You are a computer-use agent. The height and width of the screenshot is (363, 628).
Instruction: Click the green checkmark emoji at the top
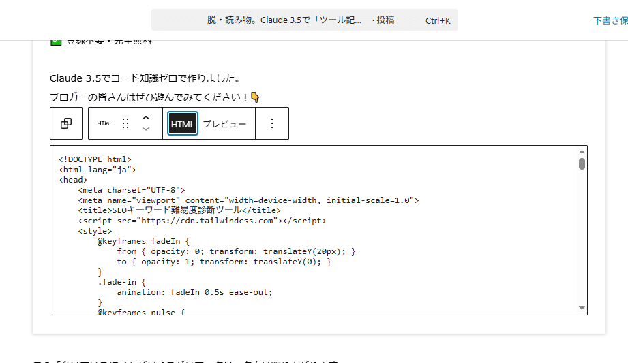pos(56,42)
